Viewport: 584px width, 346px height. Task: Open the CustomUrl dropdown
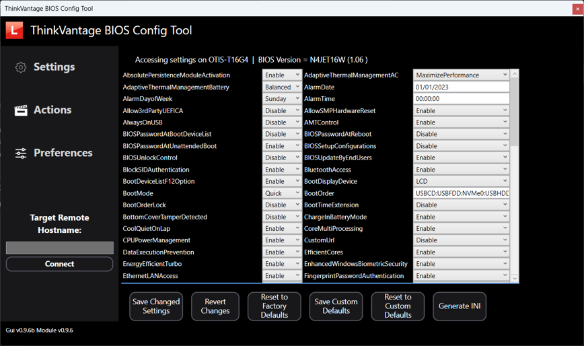pos(461,240)
